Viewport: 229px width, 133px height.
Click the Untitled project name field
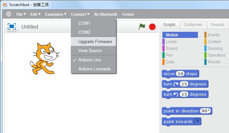tap(30, 27)
